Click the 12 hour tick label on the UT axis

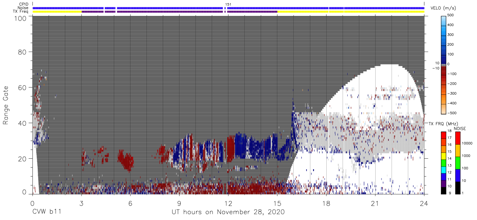228,203
